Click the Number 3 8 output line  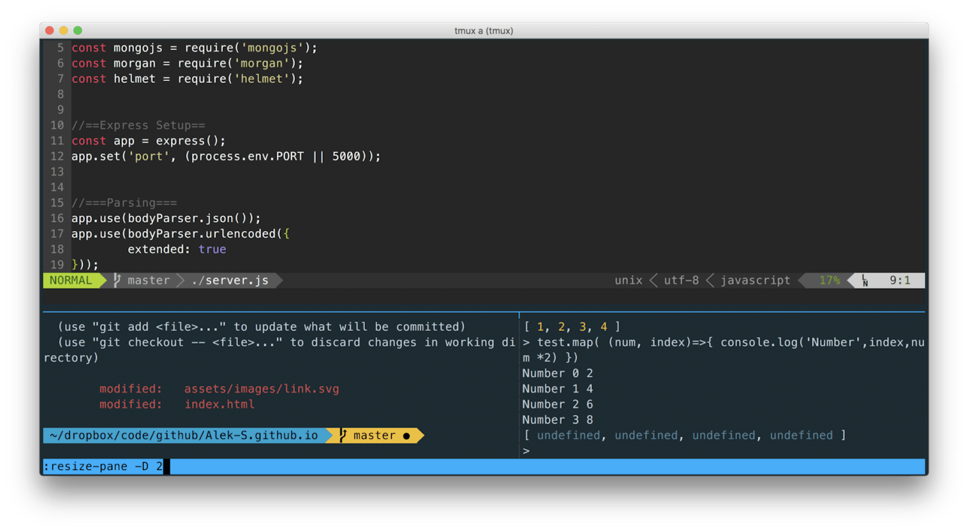coord(557,420)
